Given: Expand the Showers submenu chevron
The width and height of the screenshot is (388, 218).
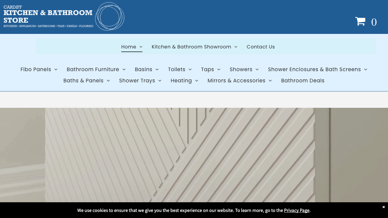Looking at the screenshot, I should point(257,69).
